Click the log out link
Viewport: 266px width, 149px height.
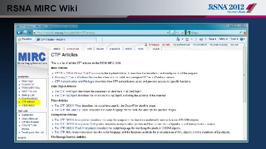tap(235, 45)
